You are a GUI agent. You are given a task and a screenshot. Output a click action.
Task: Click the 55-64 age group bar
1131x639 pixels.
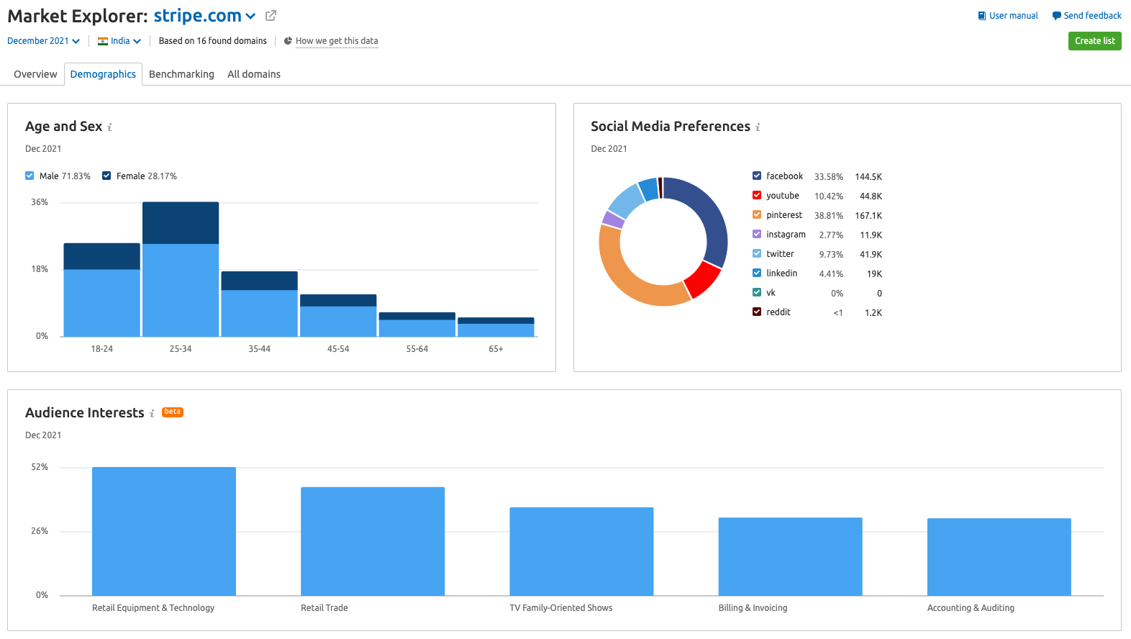[x=417, y=324]
